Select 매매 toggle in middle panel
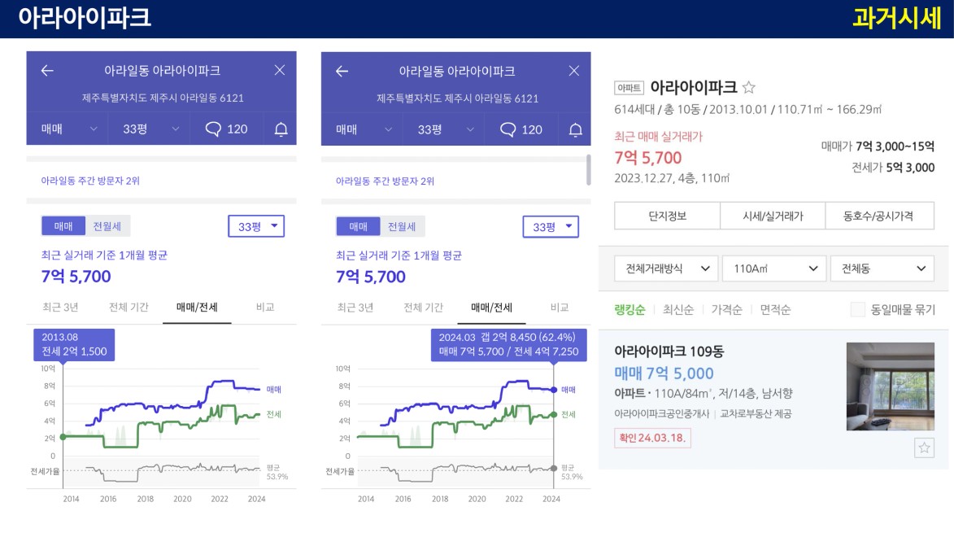The image size is (954, 537). click(359, 226)
